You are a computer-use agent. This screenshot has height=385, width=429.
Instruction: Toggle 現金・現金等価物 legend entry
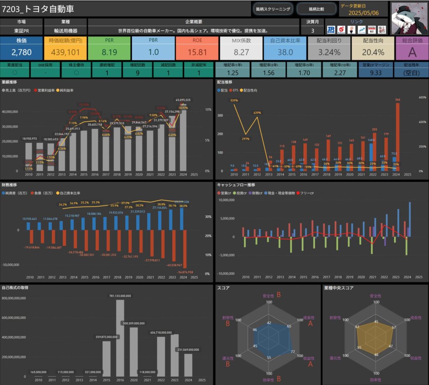pos(279,193)
